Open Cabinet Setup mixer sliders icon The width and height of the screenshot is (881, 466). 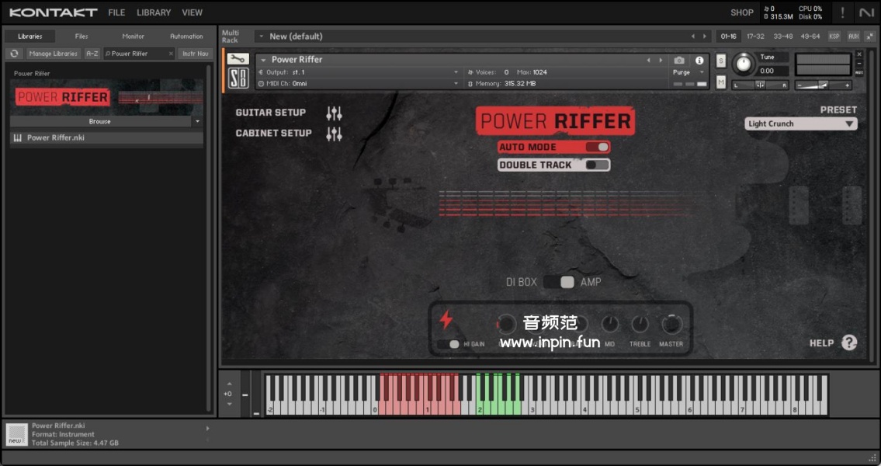pyautogui.click(x=335, y=134)
